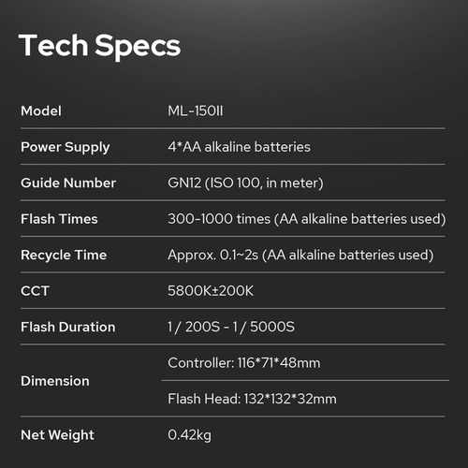Select the Net Weight label
This screenshot has height=468, width=468.
tap(57, 435)
